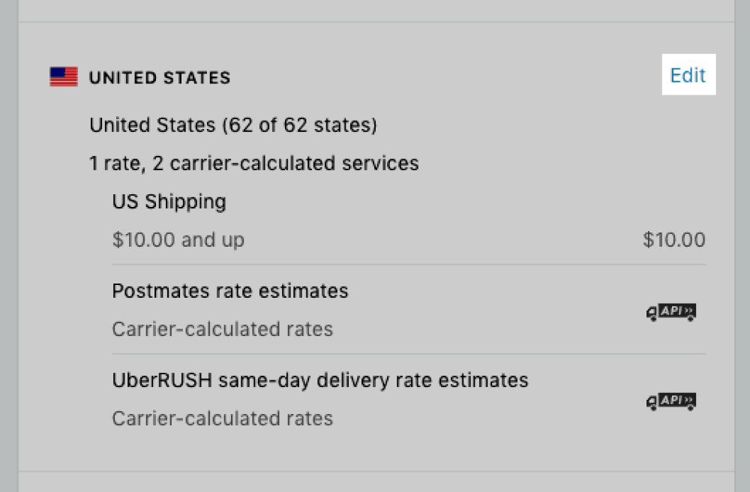Screen dimensions: 750x492
Task: Click top border above United States section
Action: 376,22
